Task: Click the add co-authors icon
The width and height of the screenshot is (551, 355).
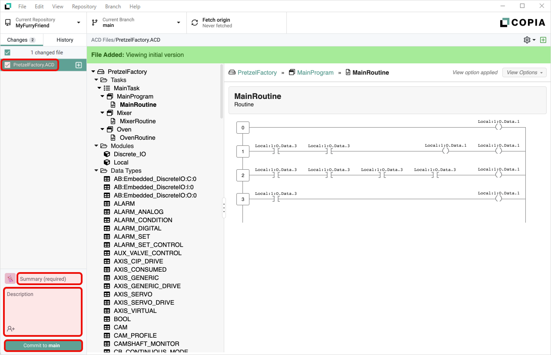Action: click(11, 329)
